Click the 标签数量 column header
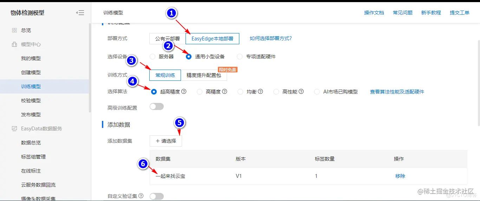Screen dimensions: 480x201 pos(325,159)
